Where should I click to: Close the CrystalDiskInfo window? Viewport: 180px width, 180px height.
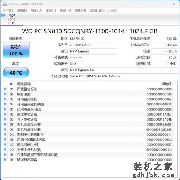point(174,4)
